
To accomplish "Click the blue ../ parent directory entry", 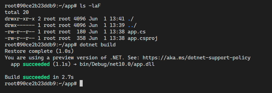I will click(x=132, y=25).
